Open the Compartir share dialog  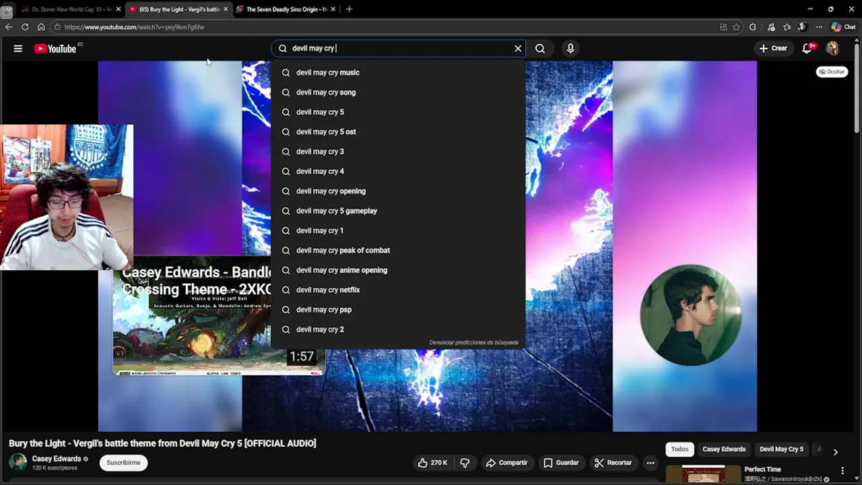coord(506,463)
